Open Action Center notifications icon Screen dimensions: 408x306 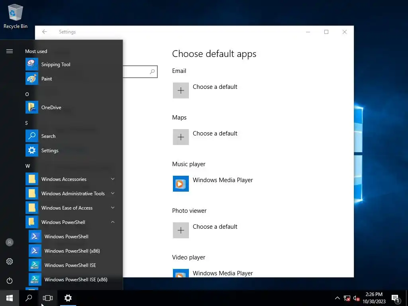tap(395, 298)
